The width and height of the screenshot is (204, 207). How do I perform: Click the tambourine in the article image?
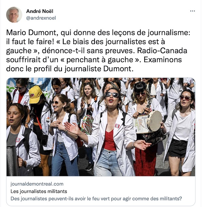tap(154, 121)
